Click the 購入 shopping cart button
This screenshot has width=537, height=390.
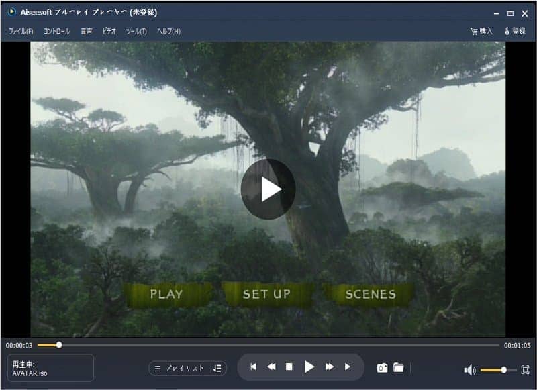pos(481,31)
